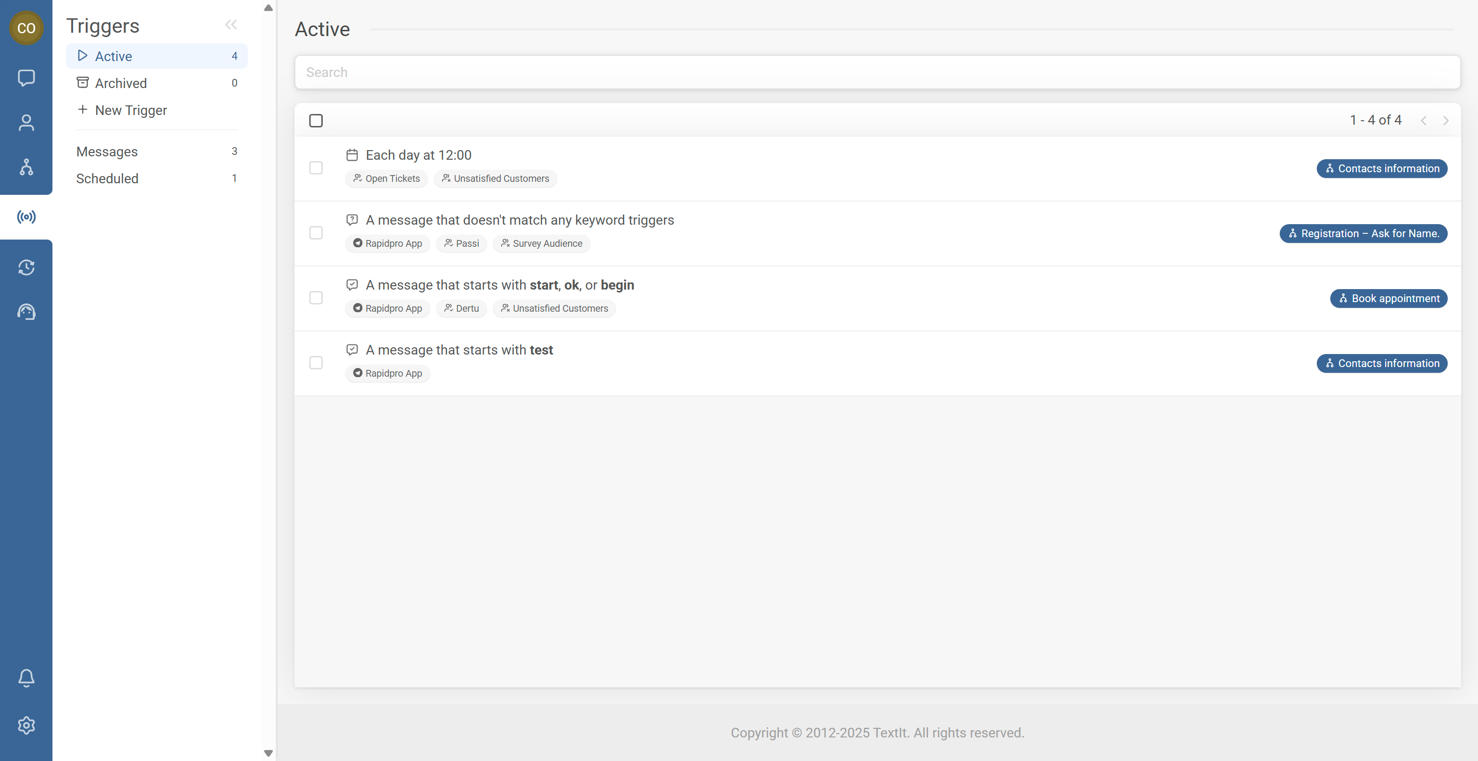Open the Messages speech bubble sidebar icon
The image size is (1478, 761).
tap(26, 77)
